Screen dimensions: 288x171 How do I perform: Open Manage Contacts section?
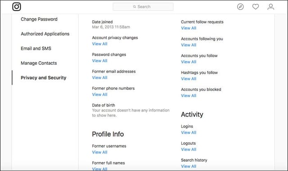tap(39, 63)
